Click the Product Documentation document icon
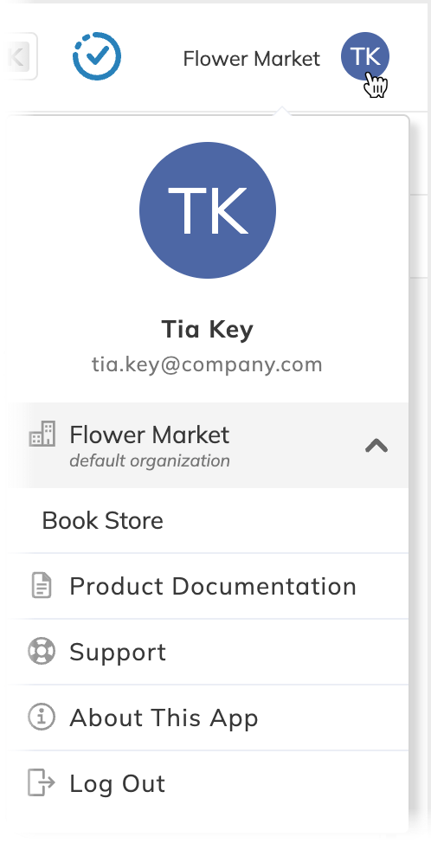 42,586
